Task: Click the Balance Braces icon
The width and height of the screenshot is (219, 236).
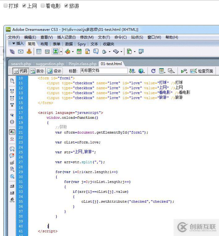Action: [x=12, y=122]
